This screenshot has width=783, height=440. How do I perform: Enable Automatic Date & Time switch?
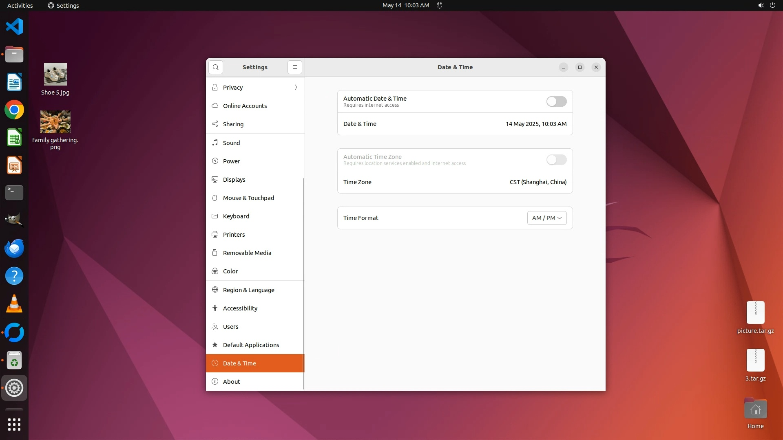pyautogui.click(x=556, y=101)
